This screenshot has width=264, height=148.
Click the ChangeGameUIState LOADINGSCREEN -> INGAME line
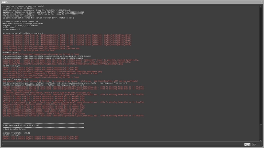pos(47,56)
